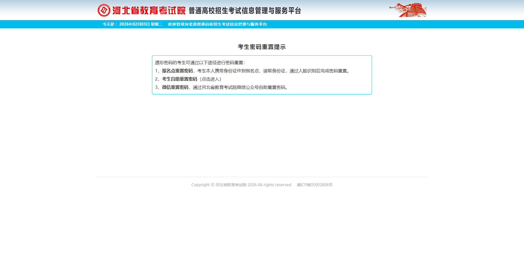
Task: Click the 欢迎登录 welcome message in blue bar
Action: (x=217, y=24)
